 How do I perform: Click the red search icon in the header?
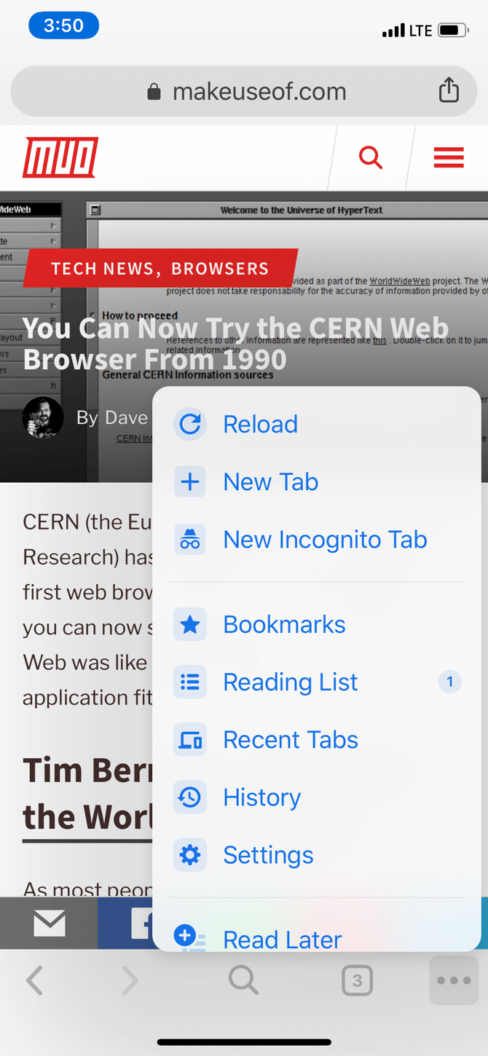point(370,157)
